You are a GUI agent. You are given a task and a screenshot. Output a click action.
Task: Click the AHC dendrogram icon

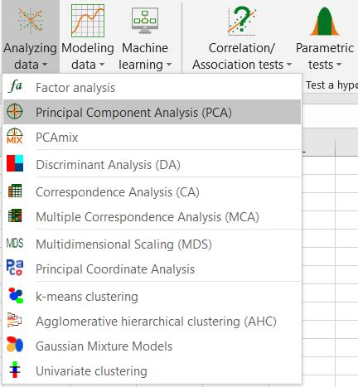(x=14, y=320)
